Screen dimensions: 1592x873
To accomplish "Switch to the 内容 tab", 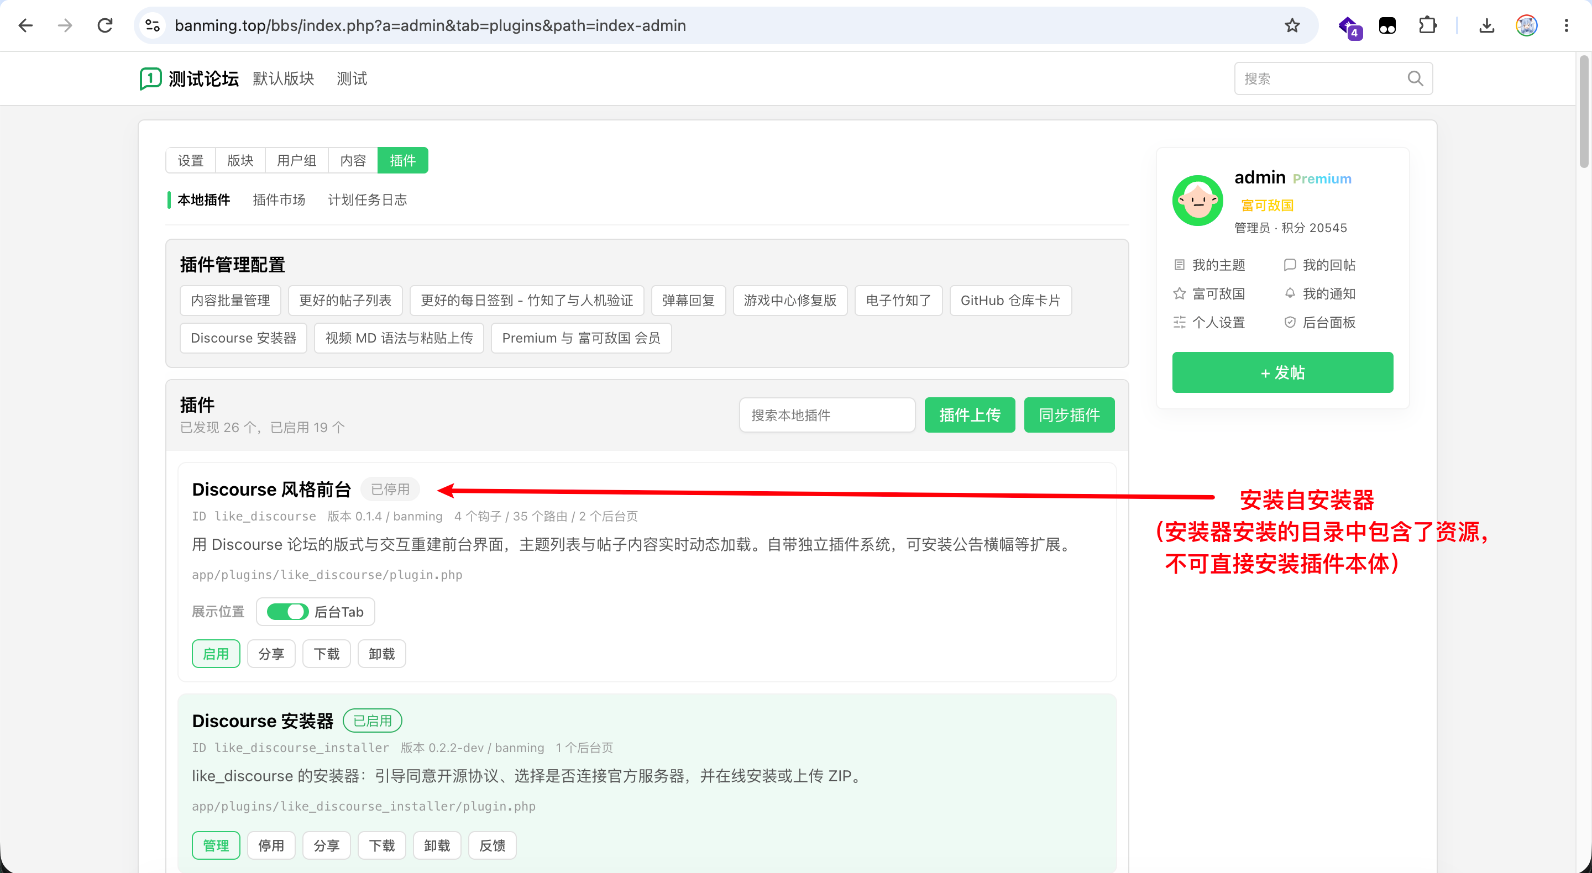I will 353,161.
